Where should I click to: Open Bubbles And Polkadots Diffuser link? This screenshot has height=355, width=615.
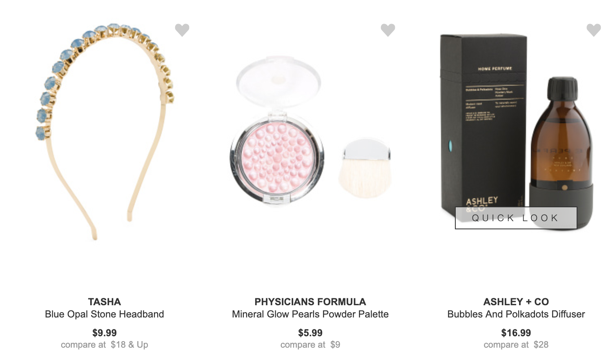coord(516,314)
